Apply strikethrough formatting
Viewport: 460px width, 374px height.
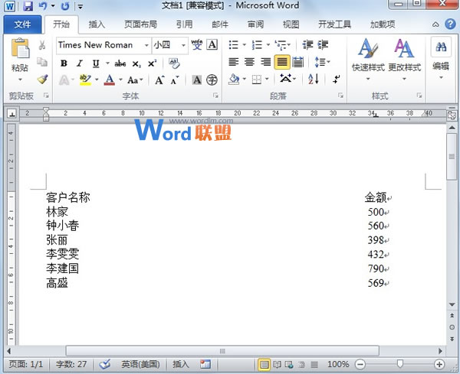[120, 63]
